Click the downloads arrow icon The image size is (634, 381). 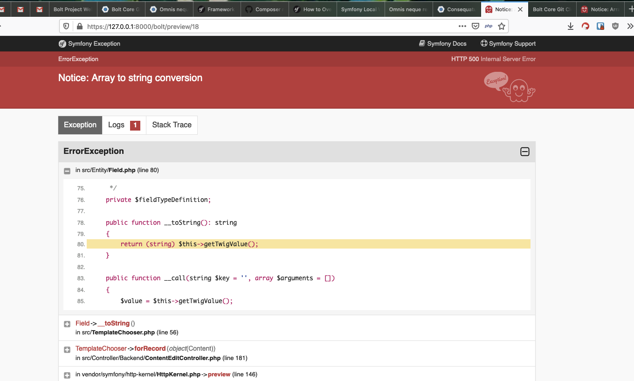pyautogui.click(x=570, y=26)
